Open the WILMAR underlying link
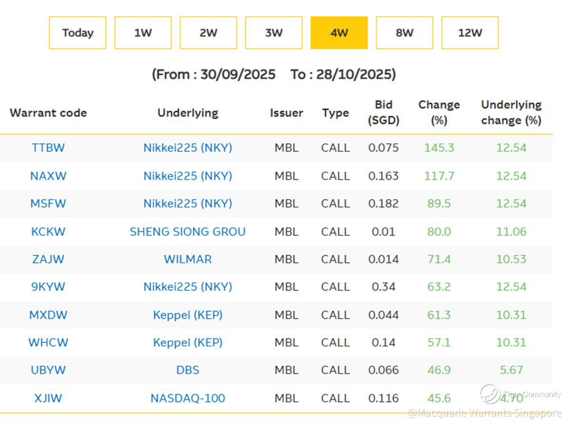 pos(188,259)
